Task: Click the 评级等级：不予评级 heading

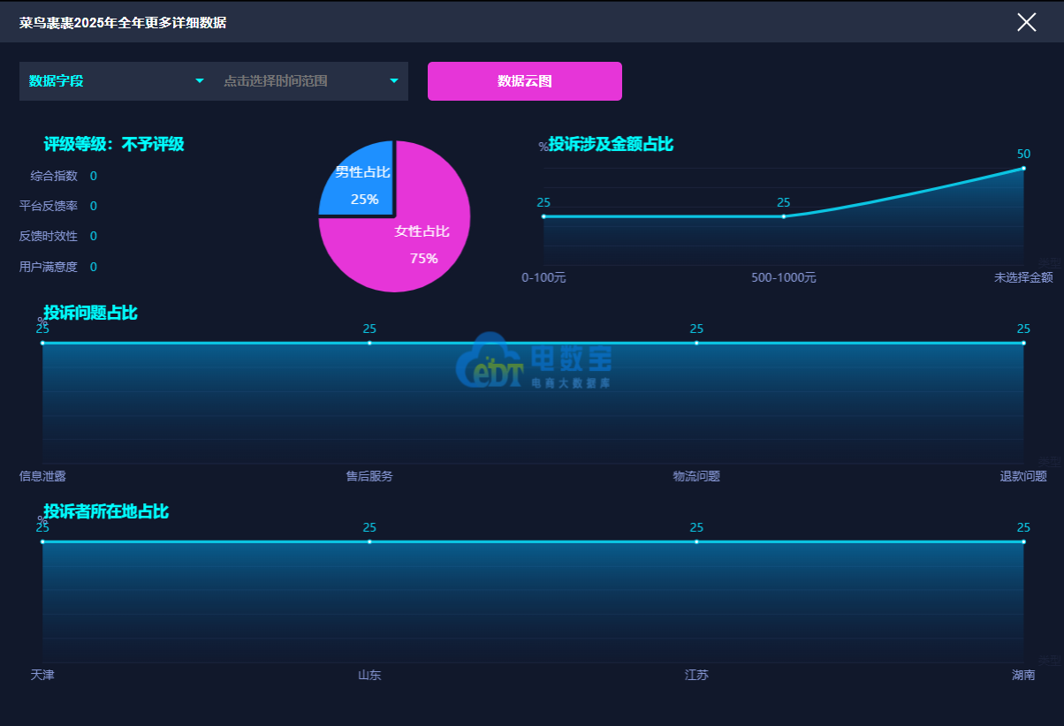Action: coord(114,144)
